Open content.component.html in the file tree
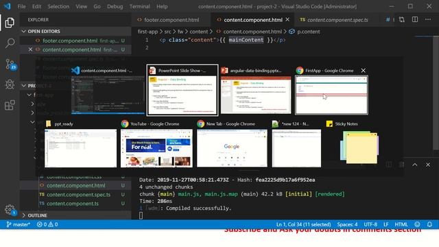 [75, 185]
